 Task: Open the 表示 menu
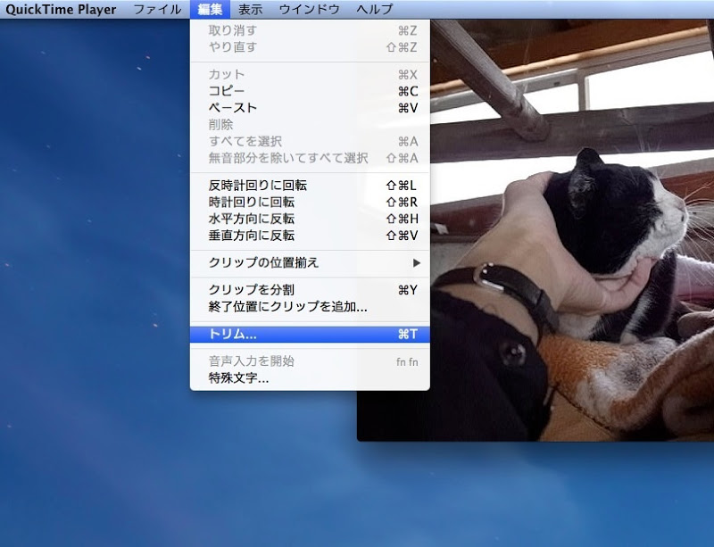point(250,9)
